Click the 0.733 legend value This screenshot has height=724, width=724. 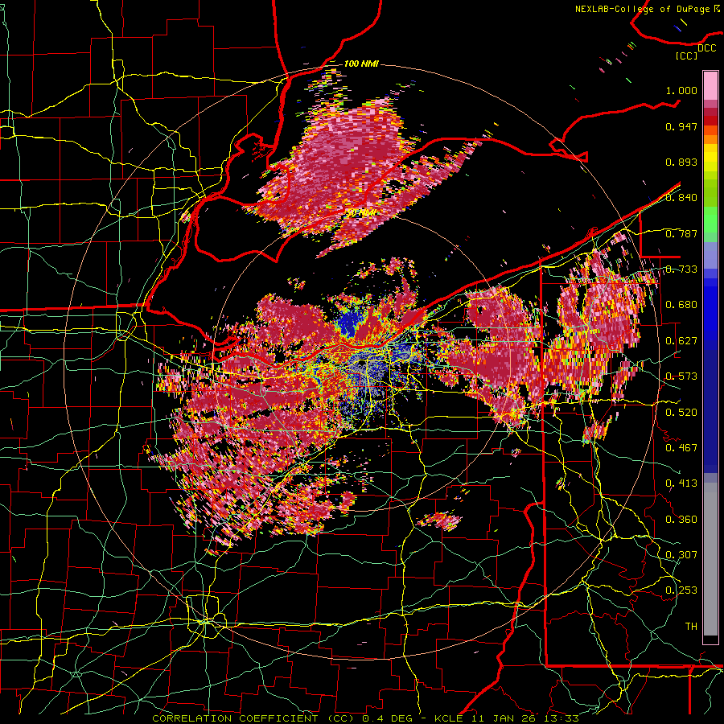(x=681, y=269)
